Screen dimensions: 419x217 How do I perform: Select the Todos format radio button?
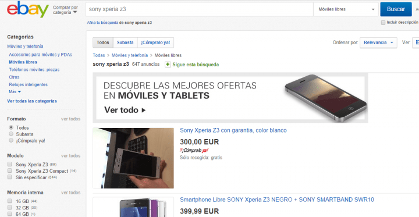11,127
